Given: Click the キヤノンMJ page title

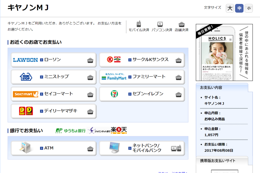Looking at the screenshot, I should [28, 8].
